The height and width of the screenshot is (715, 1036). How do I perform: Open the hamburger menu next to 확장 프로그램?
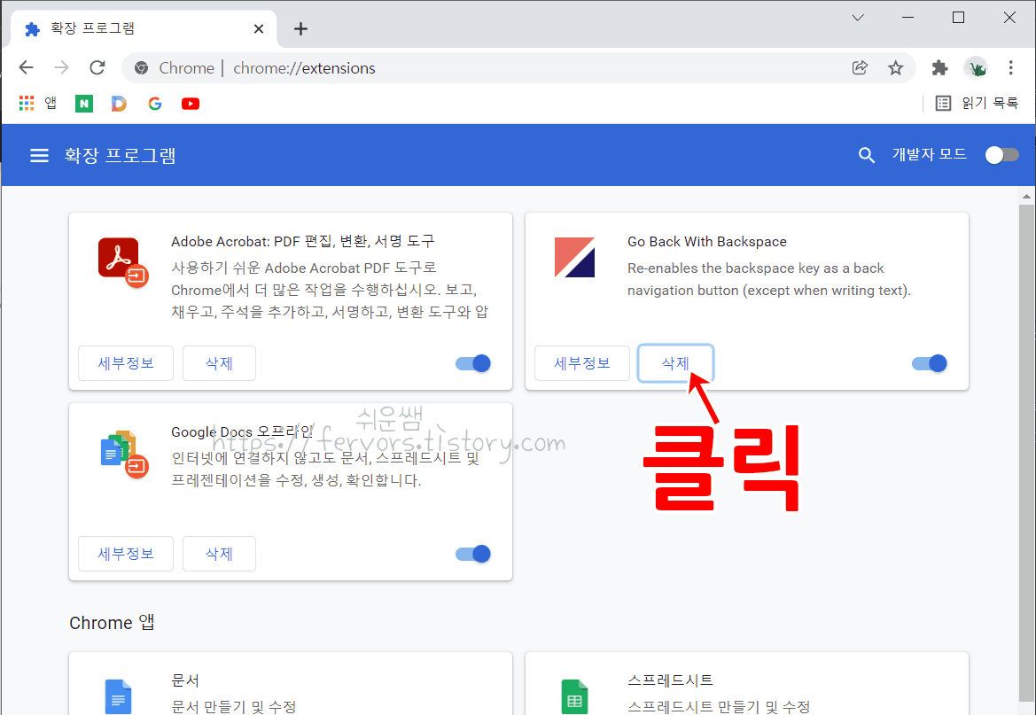pos(39,155)
